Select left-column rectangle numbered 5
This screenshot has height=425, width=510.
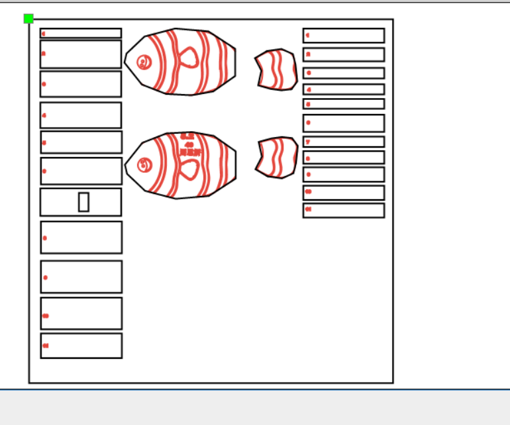pyautogui.click(x=81, y=142)
